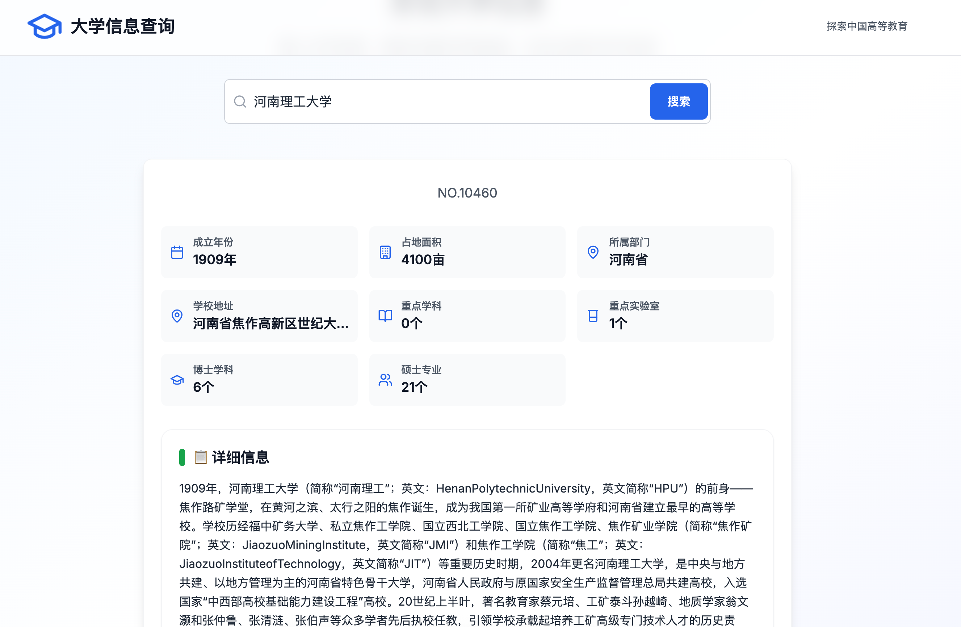Select the 0个 key disciplines value

click(412, 323)
